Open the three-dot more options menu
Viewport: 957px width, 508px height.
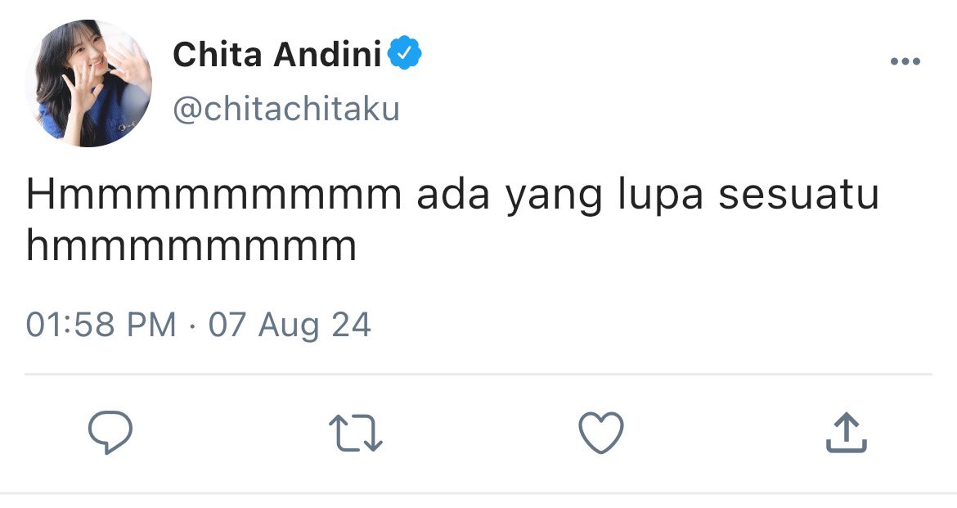coord(905,61)
